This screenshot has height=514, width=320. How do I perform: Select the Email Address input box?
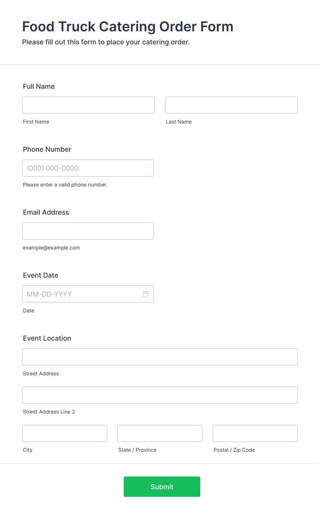pos(88,231)
